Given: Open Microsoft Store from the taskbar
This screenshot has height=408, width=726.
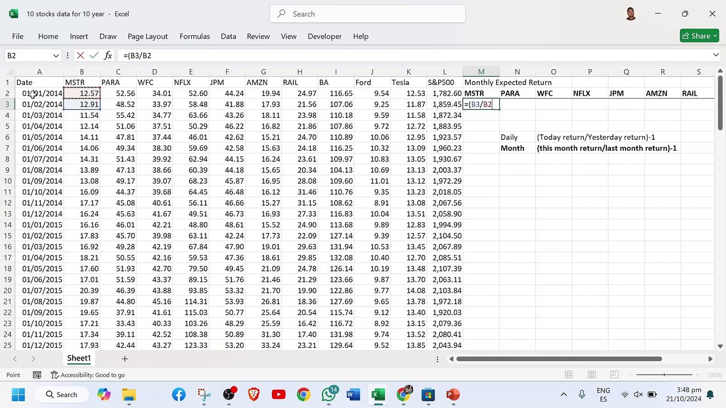Looking at the screenshot, I should click(428, 394).
